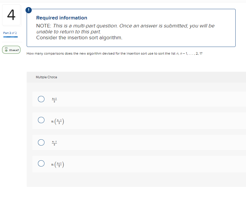
Task: Click the Required information heading
Action: 61,18
